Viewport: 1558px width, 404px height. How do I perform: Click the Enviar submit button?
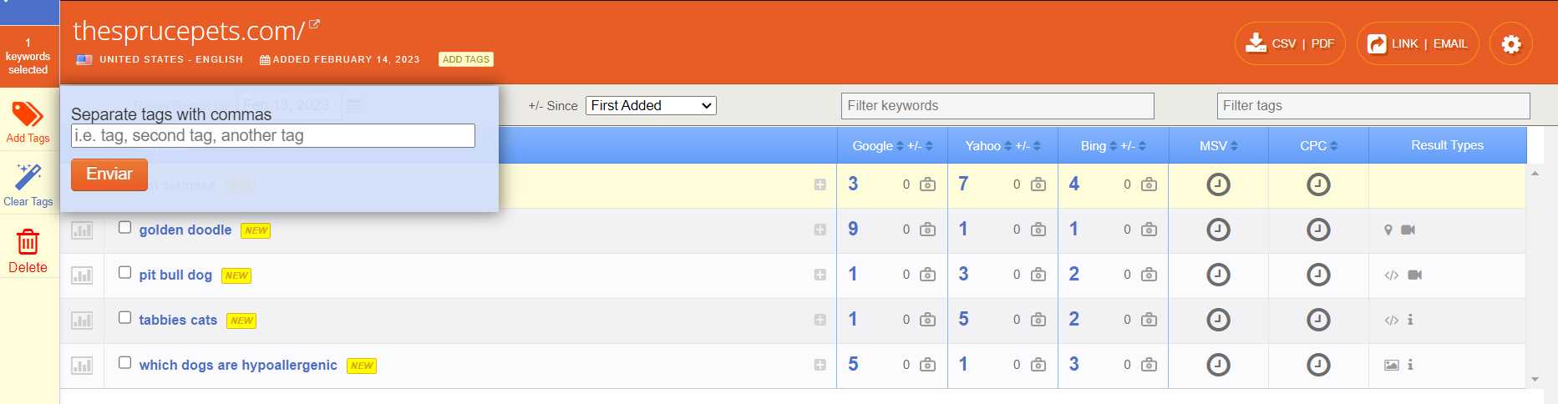pyautogui.click(x=109, y=174)
